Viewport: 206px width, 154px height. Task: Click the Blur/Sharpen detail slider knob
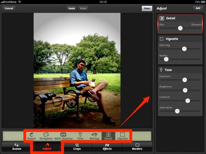click(180, 28)
